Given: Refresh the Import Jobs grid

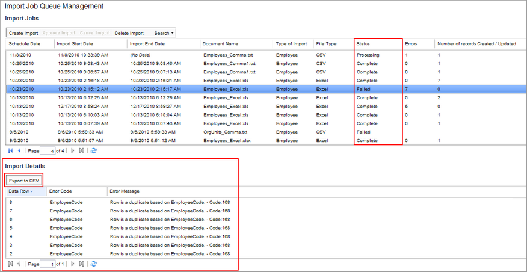Looking at the screenshot, I should tap(93, 150).
